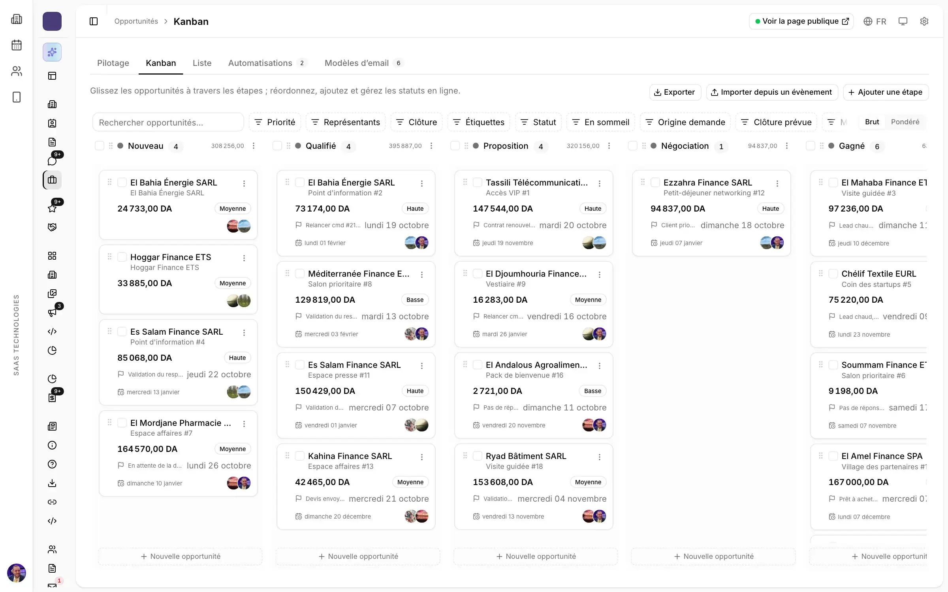Open the Représentants filter dropdown
This screenshot has width=948, height=592.
pyautogui.click(x=346, y=122)
